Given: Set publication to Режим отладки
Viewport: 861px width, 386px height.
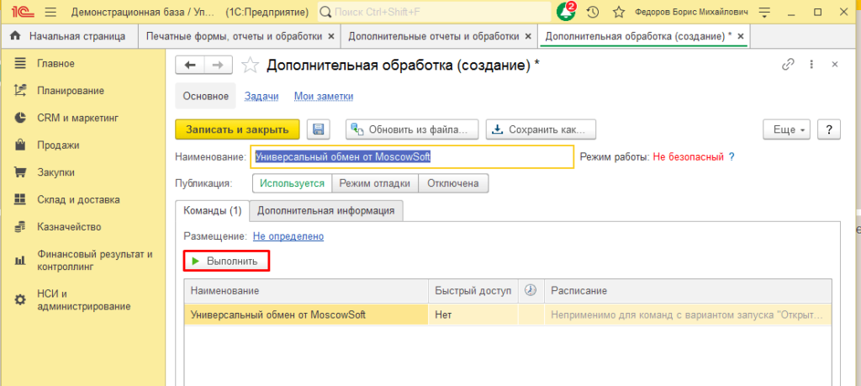Looking at the screenshot, I should click(374, 183).
